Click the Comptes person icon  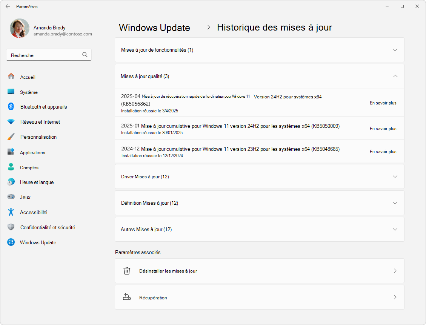(11, 167)
